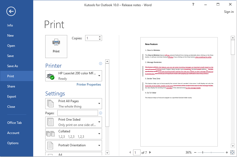Select Save As in the sidebar
The image size is (237, 157).
point(13,66)
